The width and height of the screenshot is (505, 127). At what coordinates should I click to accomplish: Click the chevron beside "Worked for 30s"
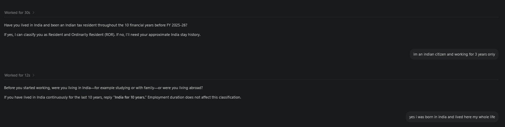[34, 13]
